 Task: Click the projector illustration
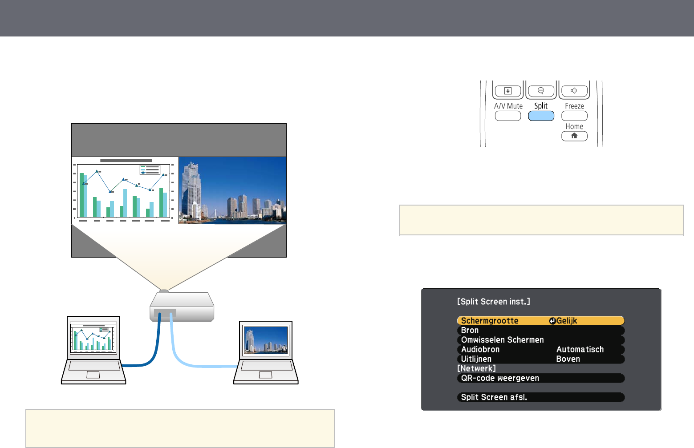(182, 306)
